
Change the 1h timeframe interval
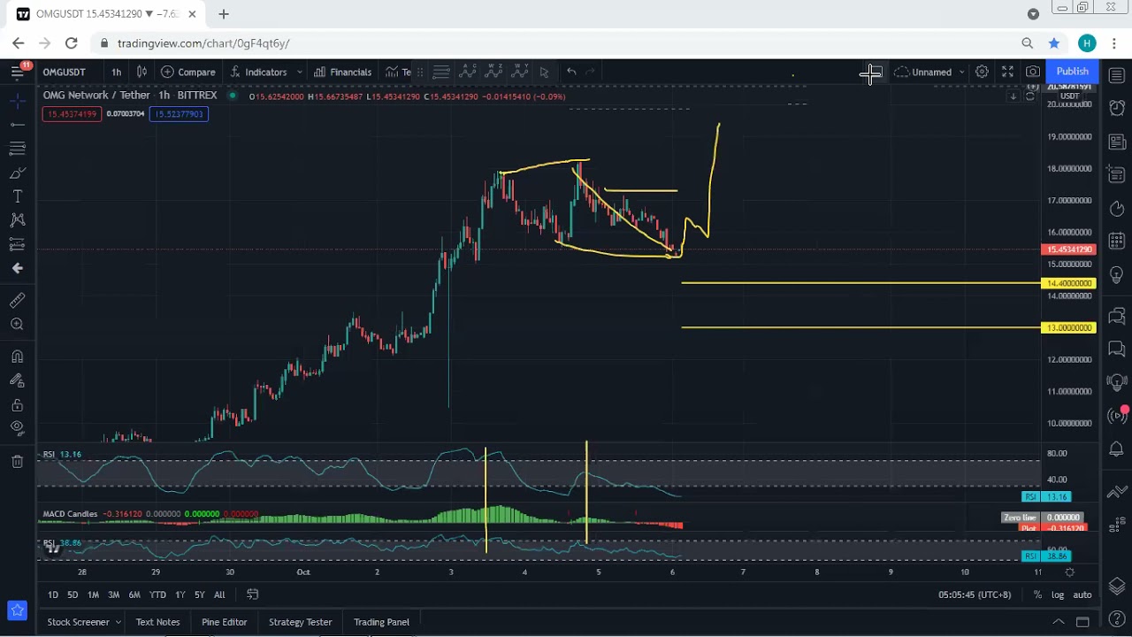116,72
